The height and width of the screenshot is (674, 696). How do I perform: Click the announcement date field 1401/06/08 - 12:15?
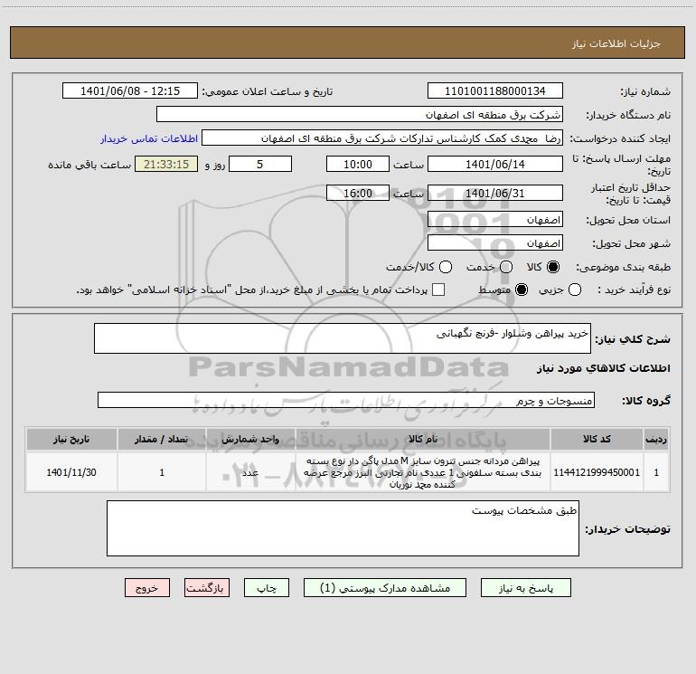[x=130, y=90]
